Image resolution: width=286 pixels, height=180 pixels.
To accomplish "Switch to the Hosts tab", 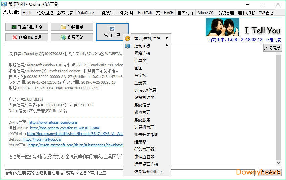I will 28,13.
